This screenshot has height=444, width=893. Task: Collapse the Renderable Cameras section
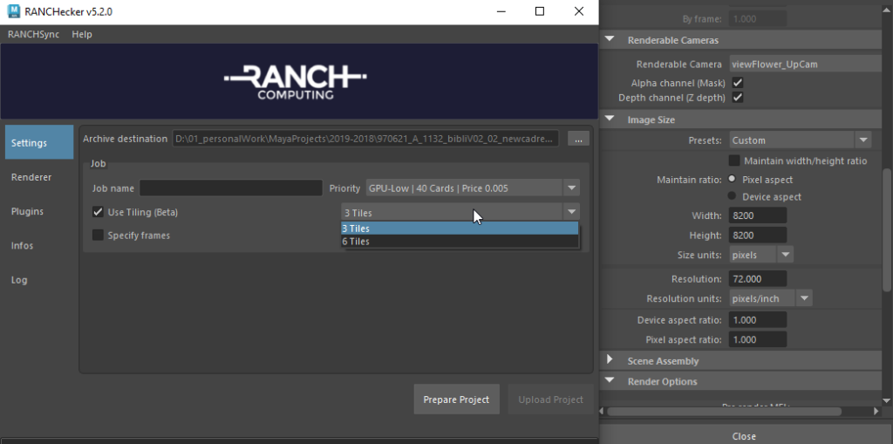(610, 40)
